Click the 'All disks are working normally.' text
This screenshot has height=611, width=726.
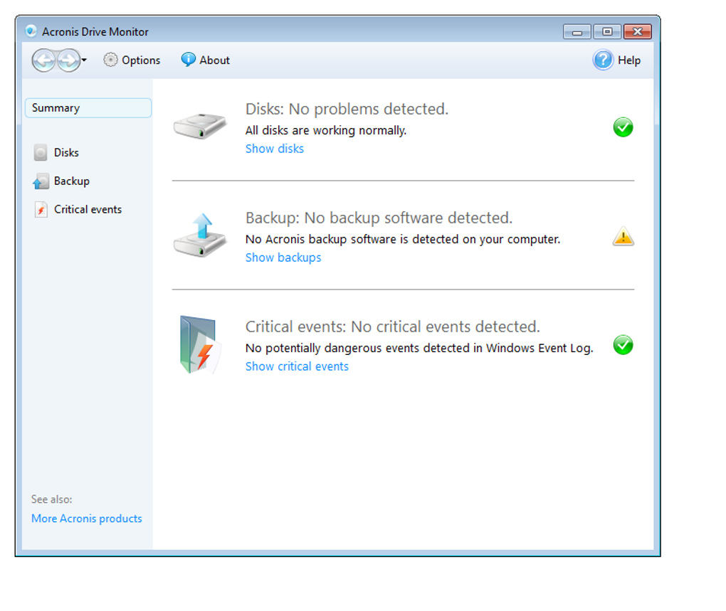[x=326, y=130]
